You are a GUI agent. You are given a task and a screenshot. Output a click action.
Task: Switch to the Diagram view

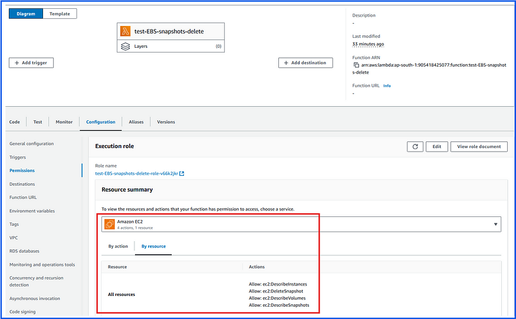click(x=26, y=14)
